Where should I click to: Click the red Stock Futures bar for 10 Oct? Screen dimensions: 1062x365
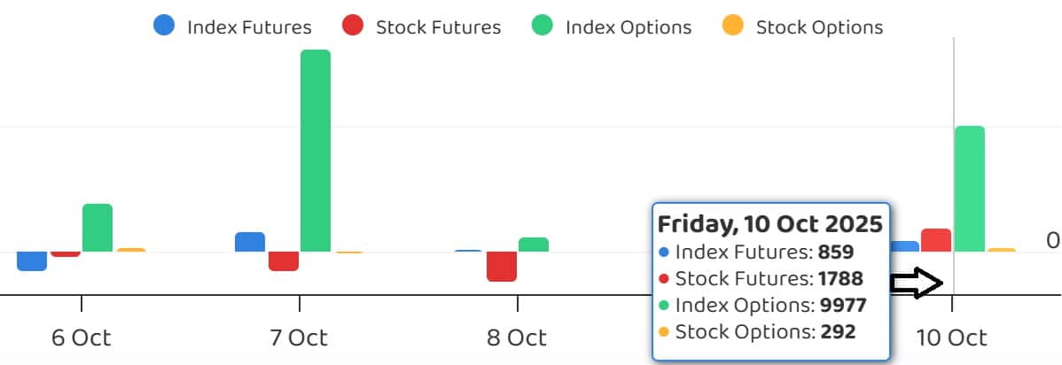pyautogui.click(x=936, y=240)
